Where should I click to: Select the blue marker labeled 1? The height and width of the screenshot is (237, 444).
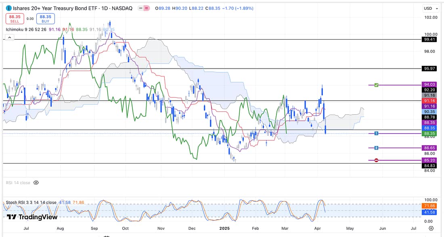pyautogui.click(x=376, y=133)
